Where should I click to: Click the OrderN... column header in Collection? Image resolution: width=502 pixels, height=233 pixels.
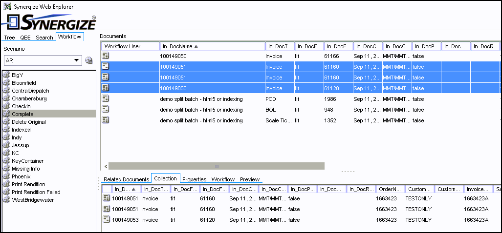tap(390, 189)
